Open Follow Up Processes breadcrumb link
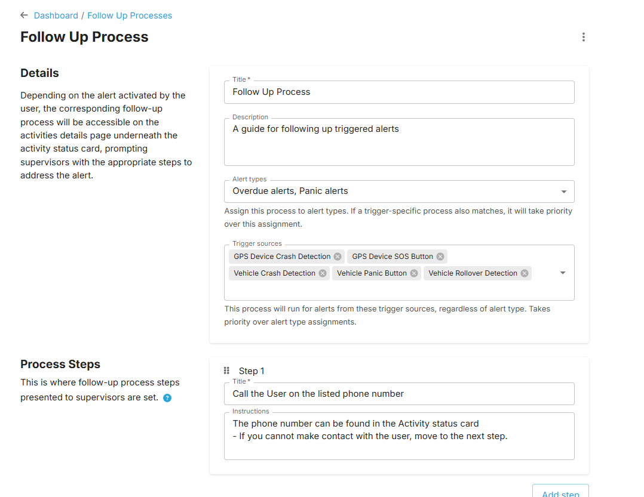This screenshot has height=497, width=644. coord(130,16)
